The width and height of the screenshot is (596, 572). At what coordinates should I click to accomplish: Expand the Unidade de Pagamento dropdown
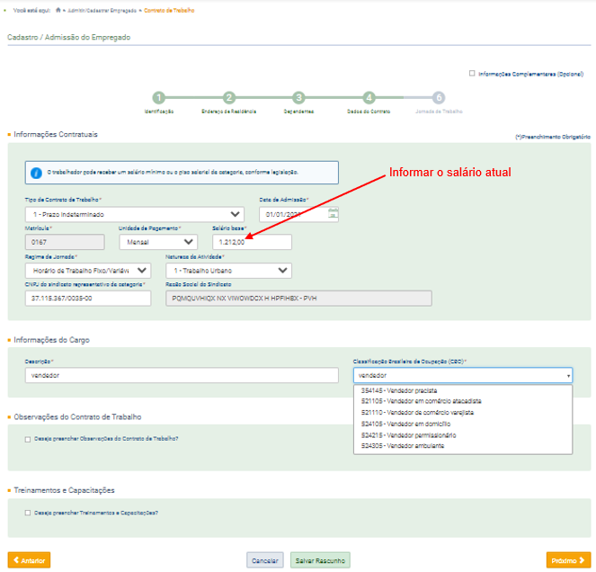pos(157,242)
